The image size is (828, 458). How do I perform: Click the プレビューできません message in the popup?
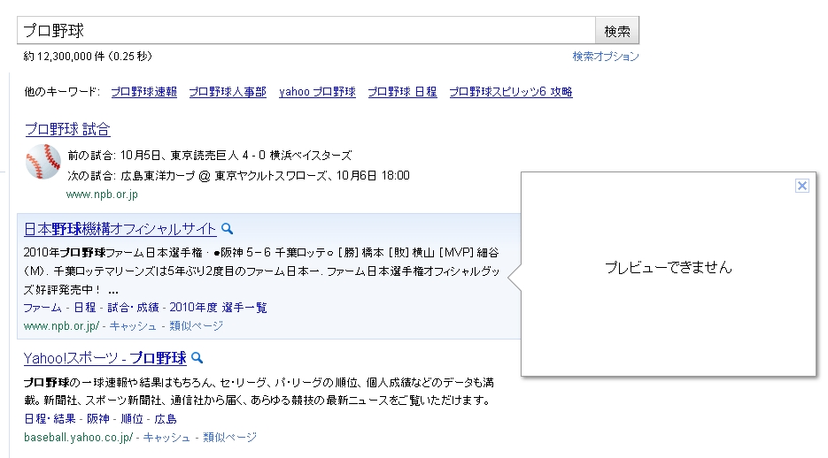(669, 268)
